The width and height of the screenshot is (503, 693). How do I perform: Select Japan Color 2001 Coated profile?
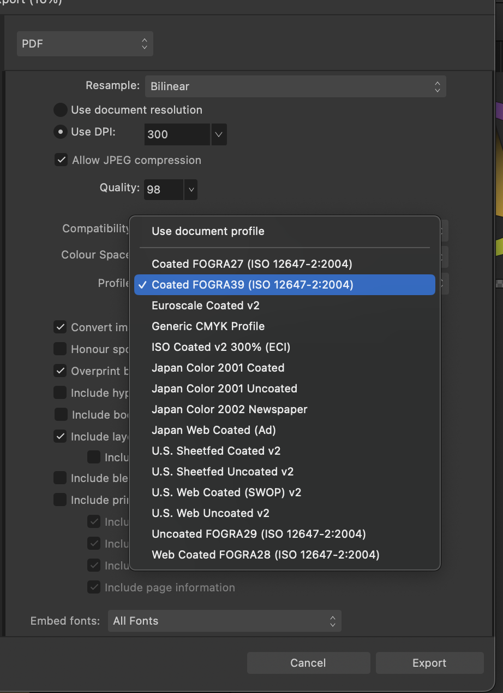point(218,367)
